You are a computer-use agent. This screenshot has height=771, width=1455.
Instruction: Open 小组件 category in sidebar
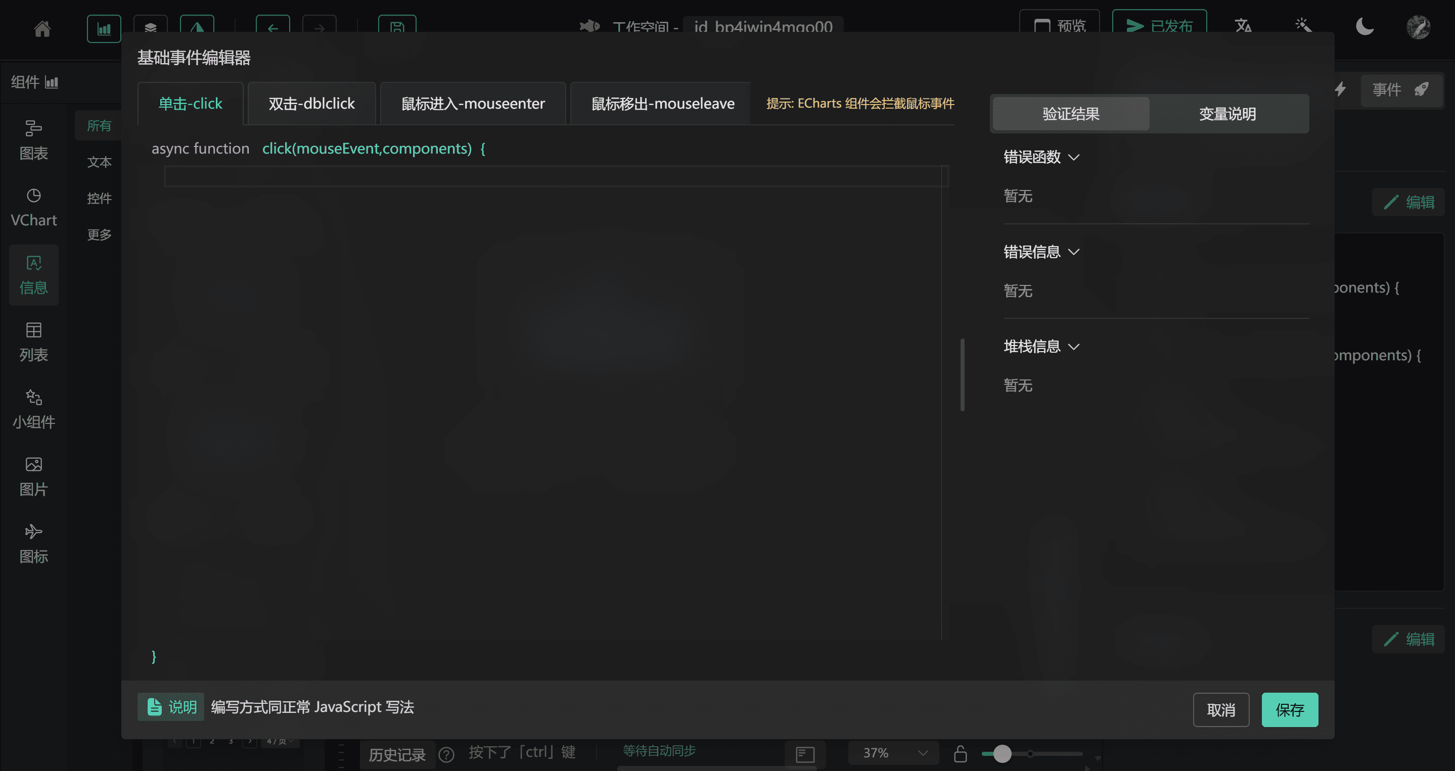34,409
